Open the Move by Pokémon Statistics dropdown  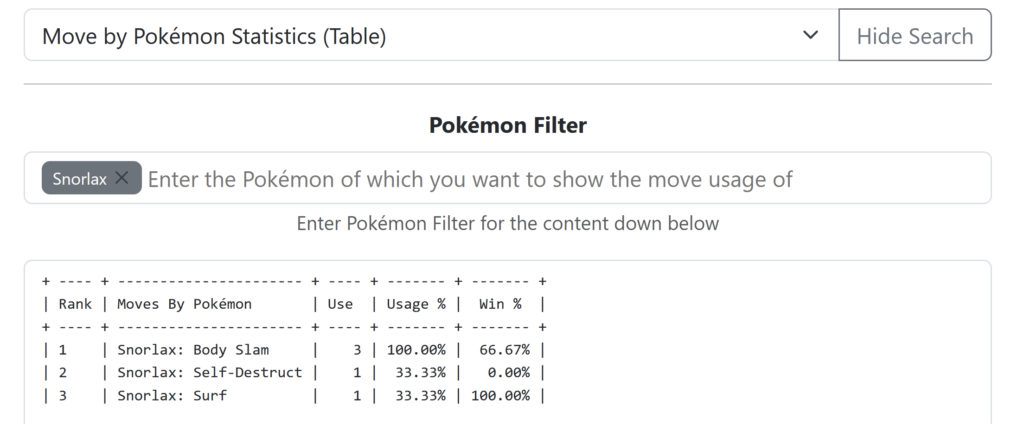[x=417, y=36]
